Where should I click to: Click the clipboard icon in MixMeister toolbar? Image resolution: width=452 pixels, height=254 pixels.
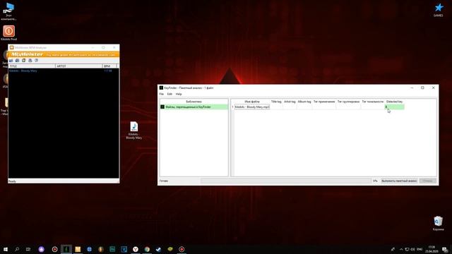point(23,61)
